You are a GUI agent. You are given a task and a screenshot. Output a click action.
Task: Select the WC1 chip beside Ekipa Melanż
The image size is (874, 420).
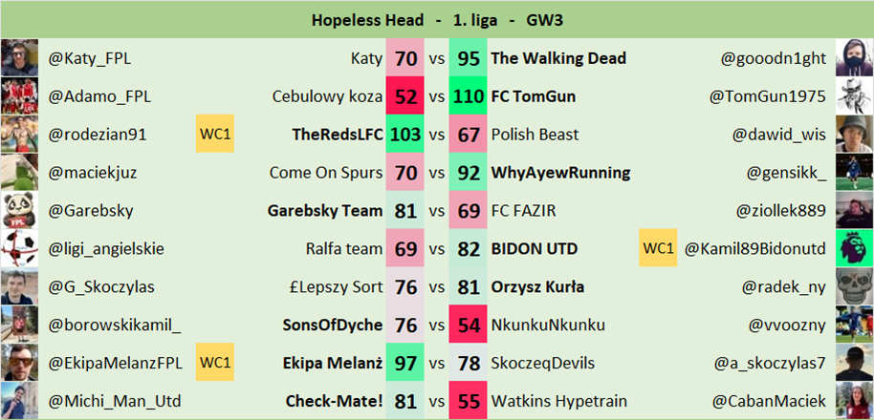[215, 363]
